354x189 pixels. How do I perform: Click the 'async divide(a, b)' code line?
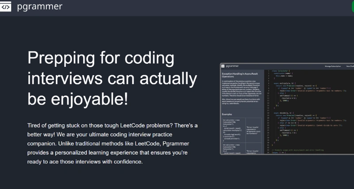[x=282, y=113]
